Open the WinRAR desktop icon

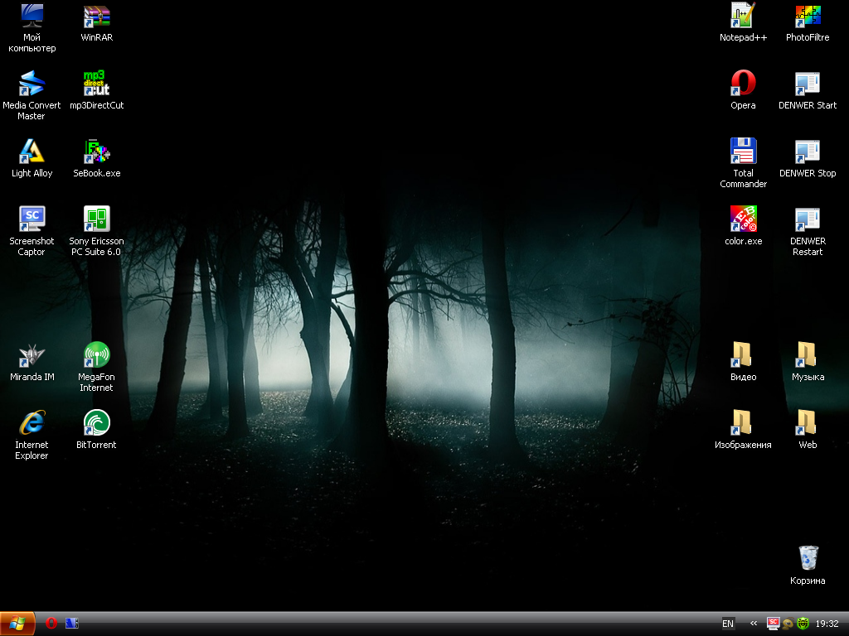point(97,16)
